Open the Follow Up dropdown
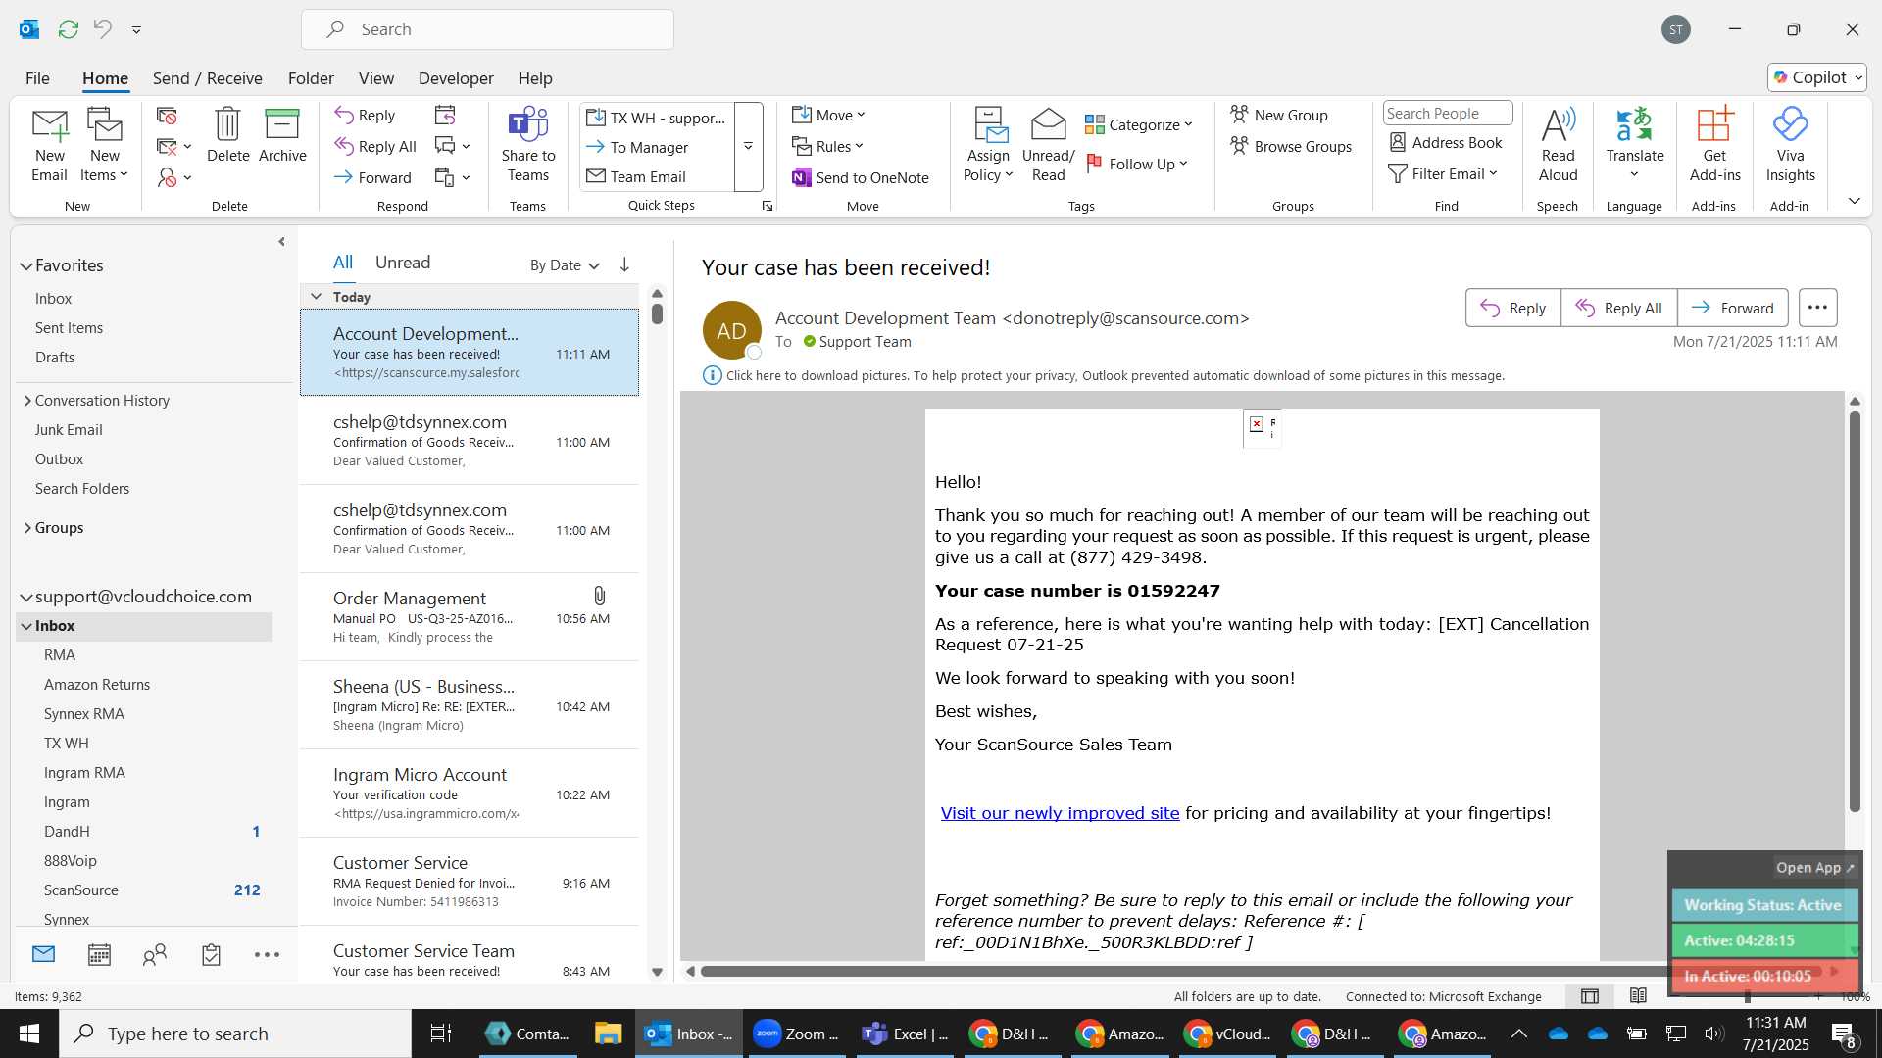Image resolution: width=1882 pixels, height=1058 pixels. tap(1137, 164)
